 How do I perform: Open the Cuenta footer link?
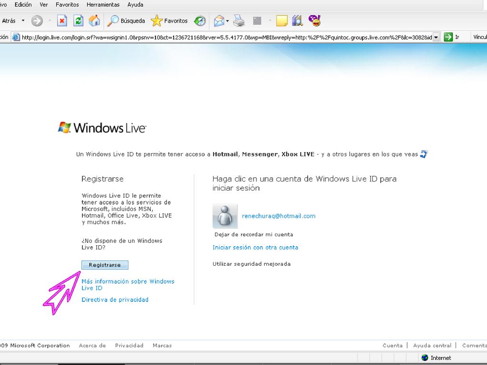[x=392, y=346]
